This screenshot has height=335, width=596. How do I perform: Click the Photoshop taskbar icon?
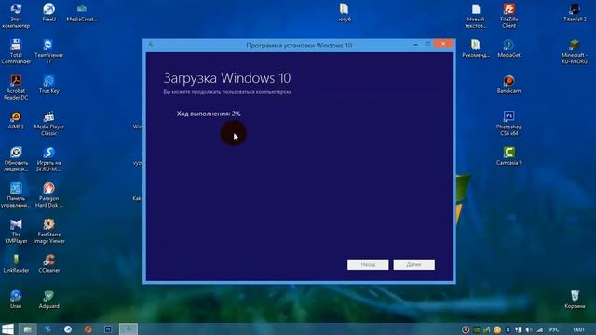tap(108, 328)
